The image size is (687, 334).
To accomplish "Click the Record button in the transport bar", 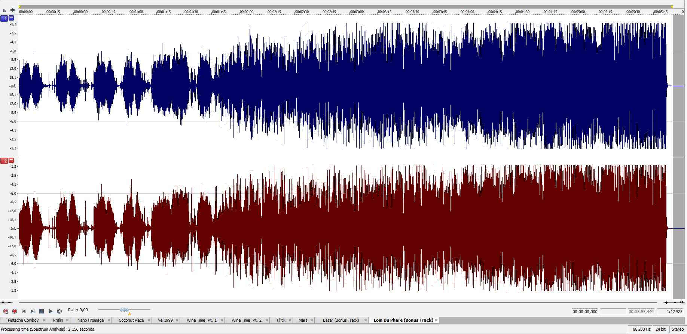I will pos(15,311).
